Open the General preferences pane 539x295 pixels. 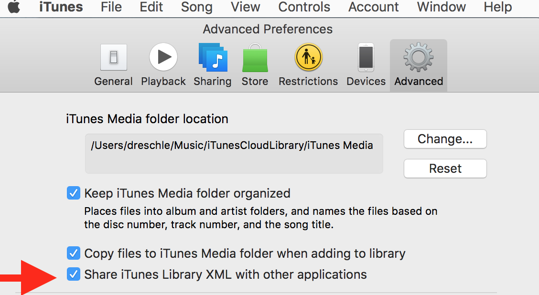[x=113, y=64]
